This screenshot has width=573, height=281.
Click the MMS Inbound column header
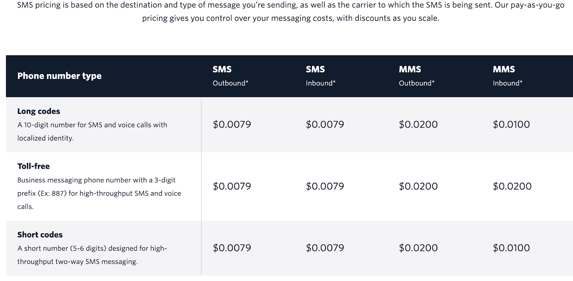(x=507, y=76)
